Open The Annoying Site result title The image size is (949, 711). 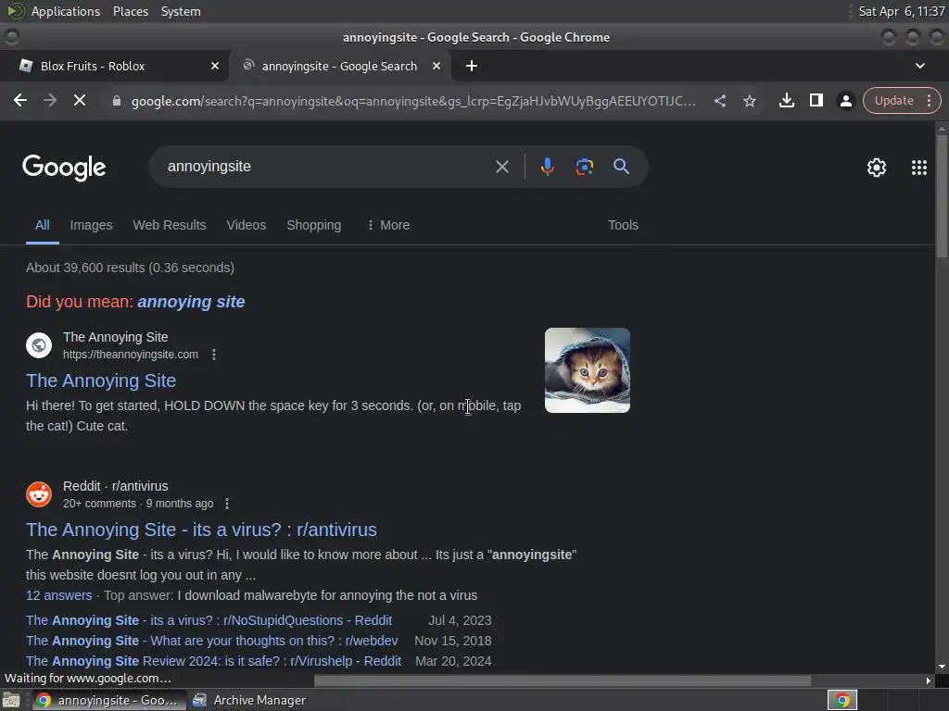tap(101, 380)
